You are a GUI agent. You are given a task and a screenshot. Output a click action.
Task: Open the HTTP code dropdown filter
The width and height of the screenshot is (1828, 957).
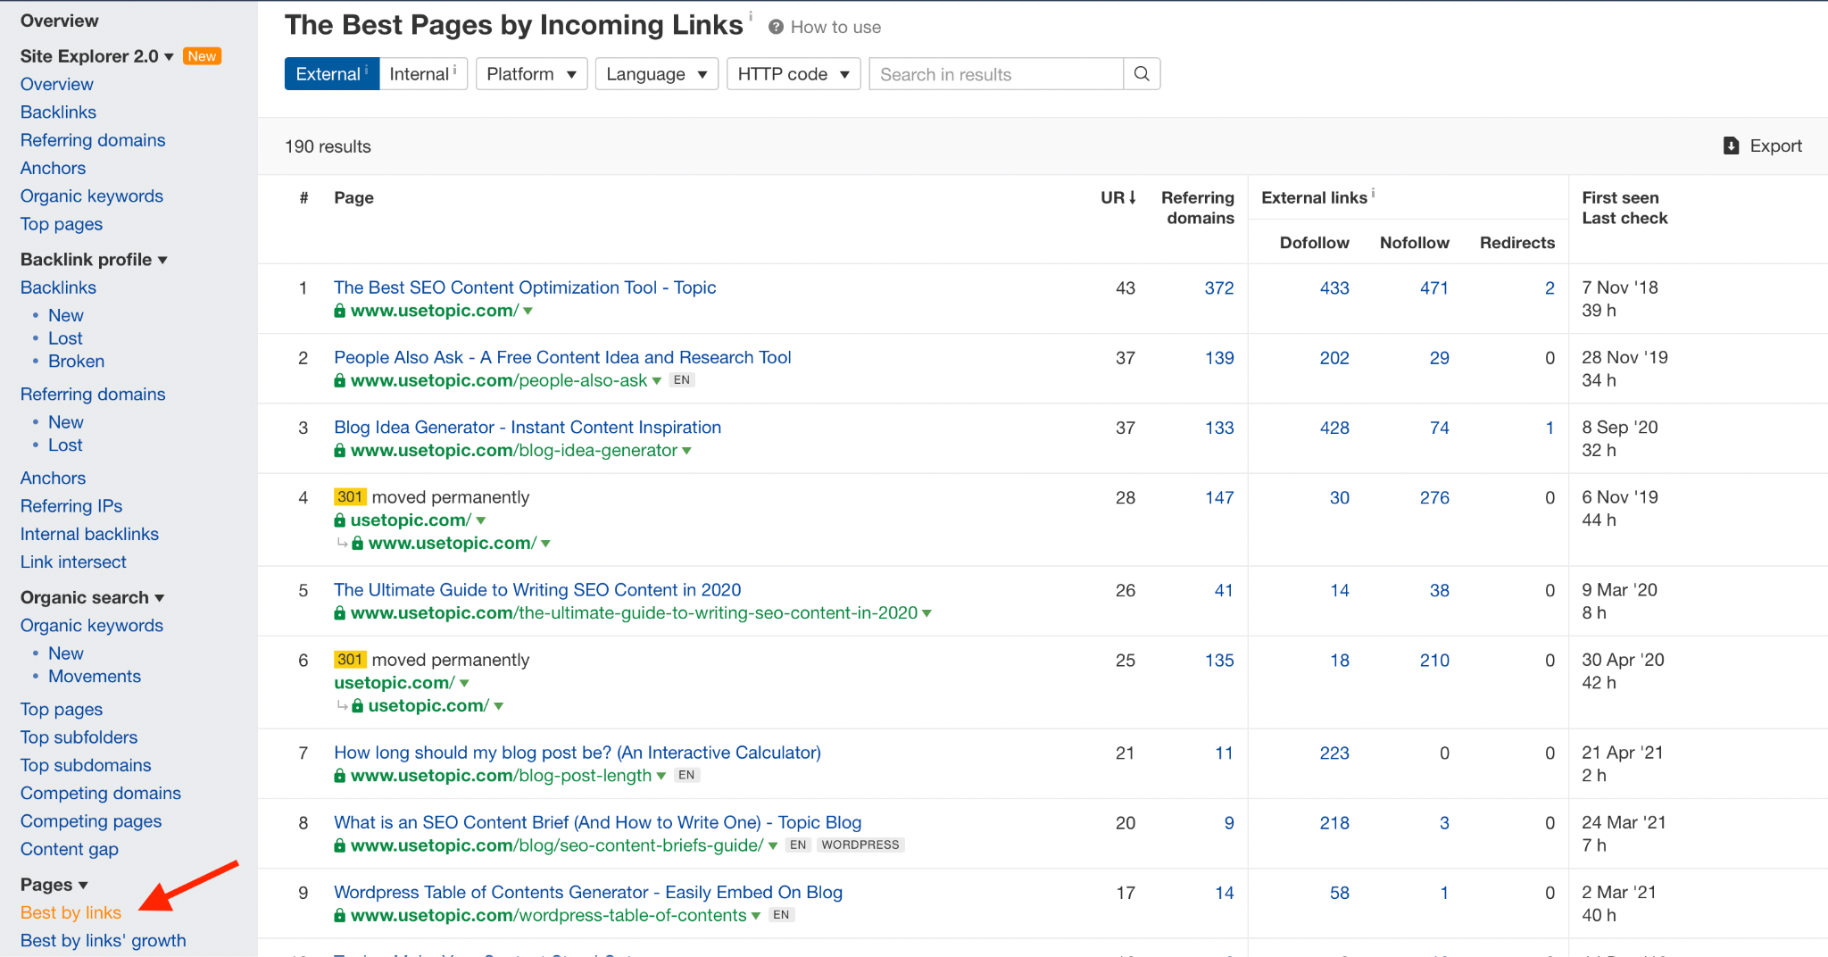(793, 74)
